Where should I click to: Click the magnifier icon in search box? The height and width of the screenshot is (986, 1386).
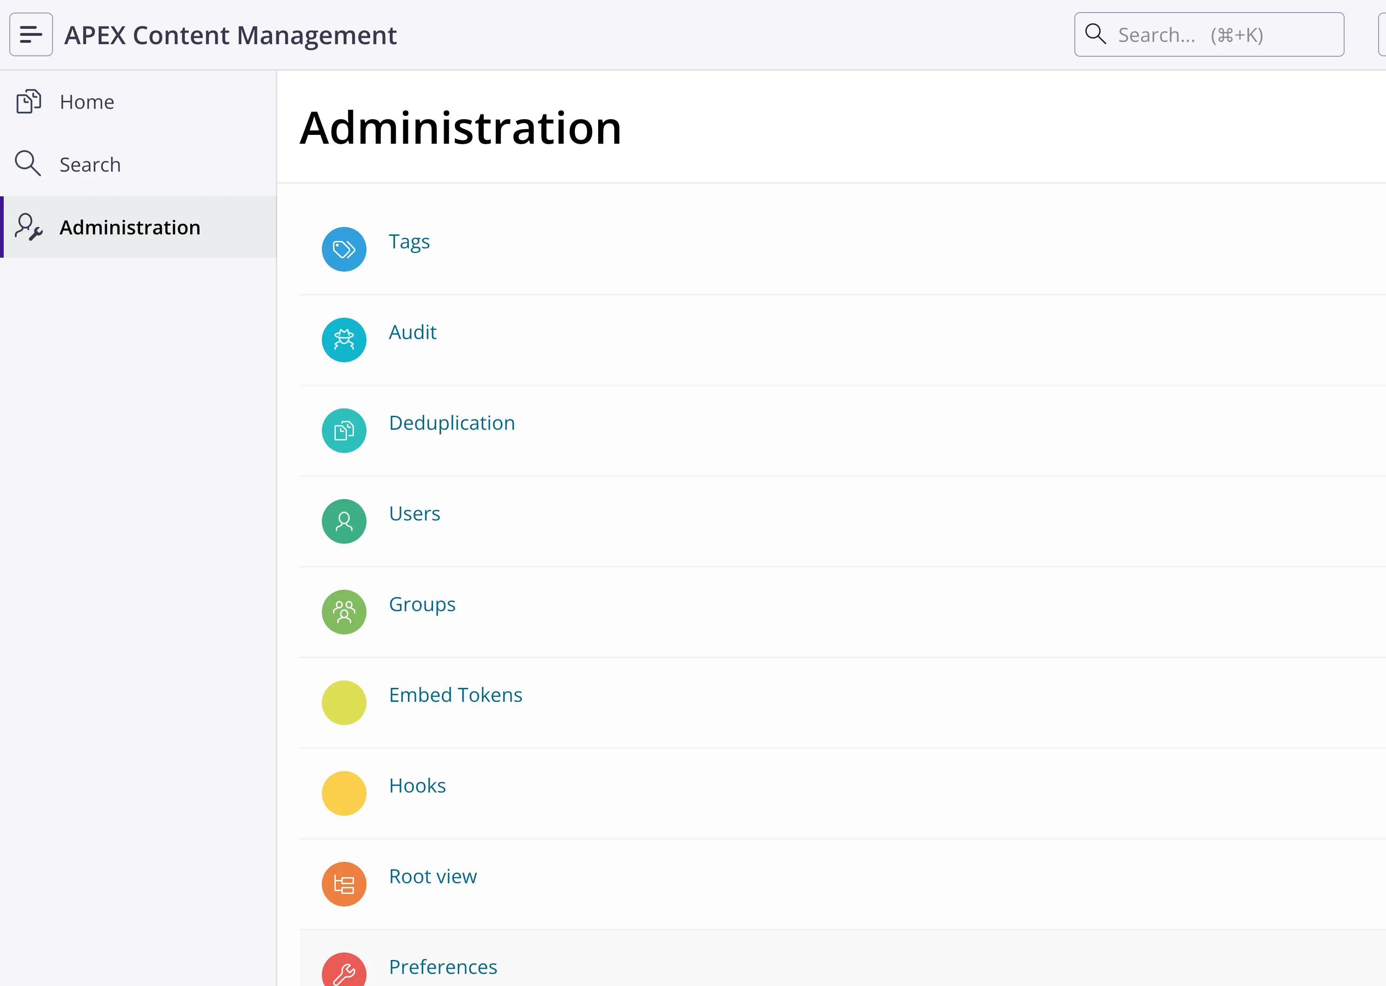pyautogui.click(x=1095, y=34)
